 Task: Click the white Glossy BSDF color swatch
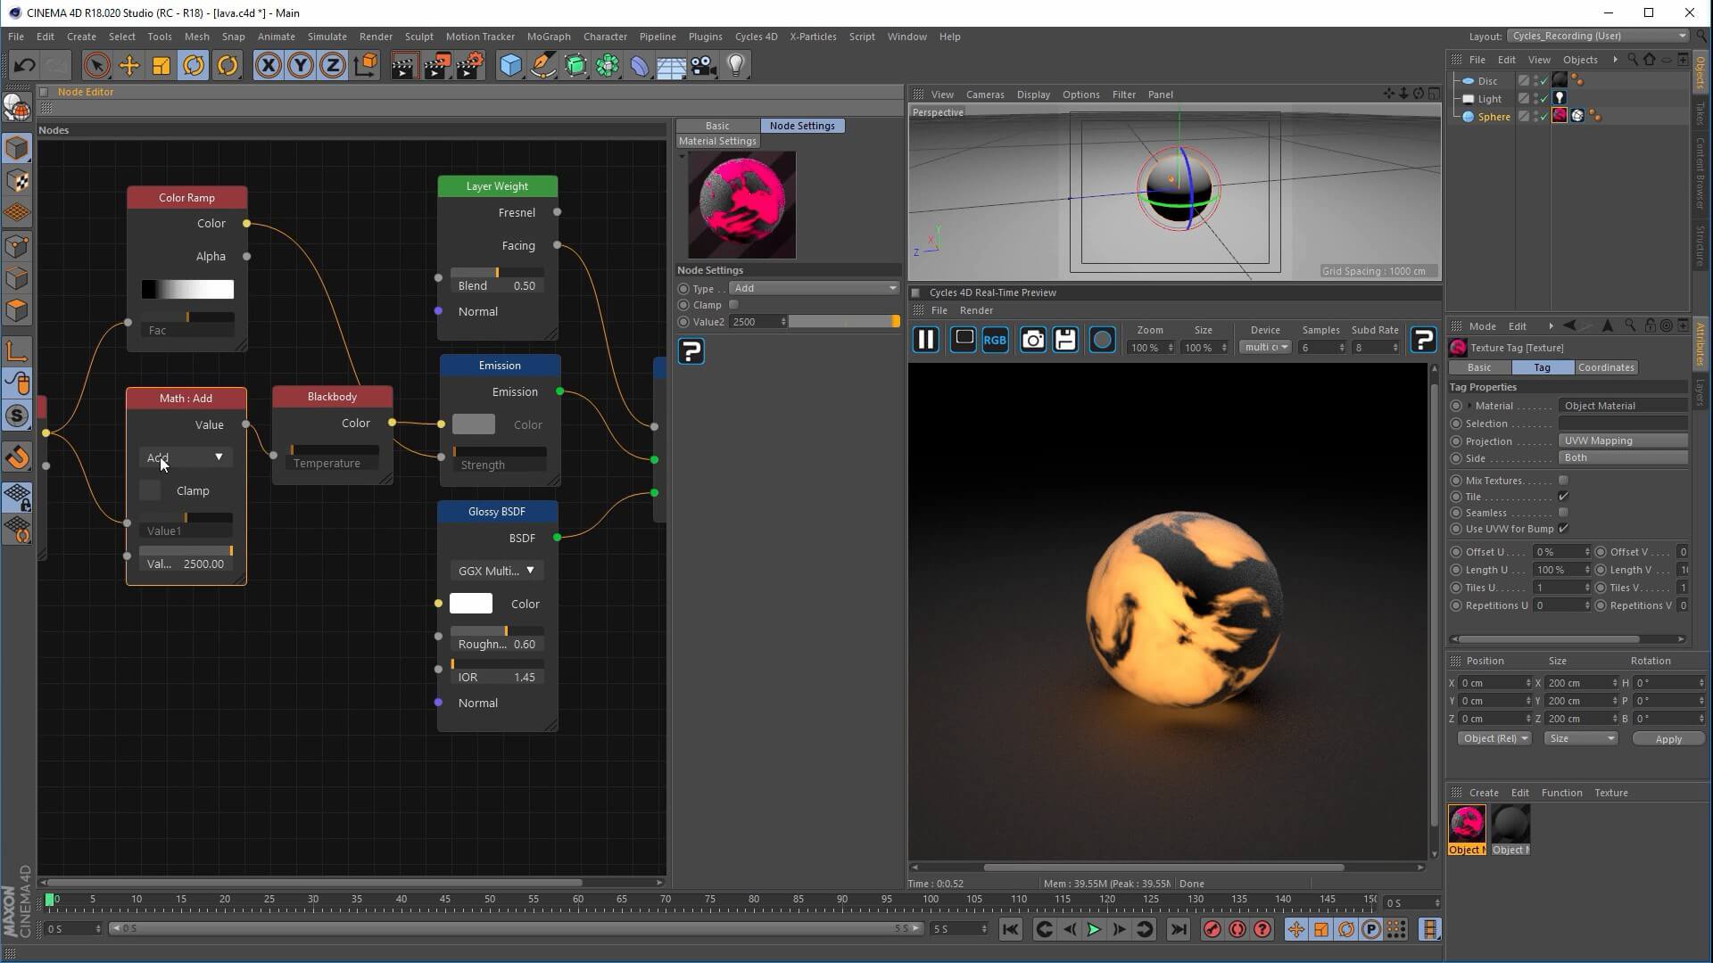pos(470,604)
